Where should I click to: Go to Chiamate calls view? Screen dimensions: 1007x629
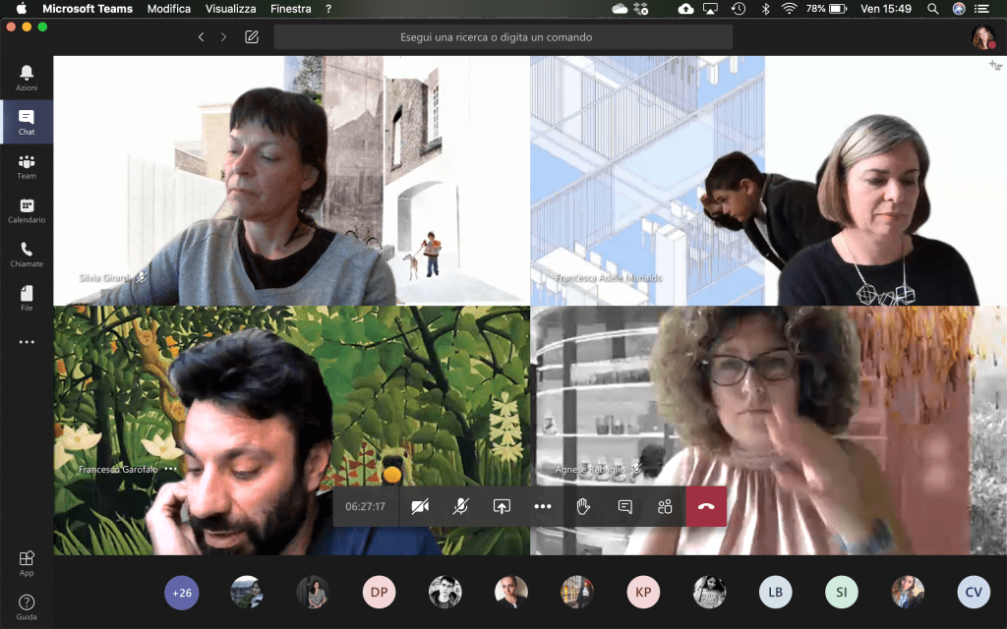[x=27, y=255]
